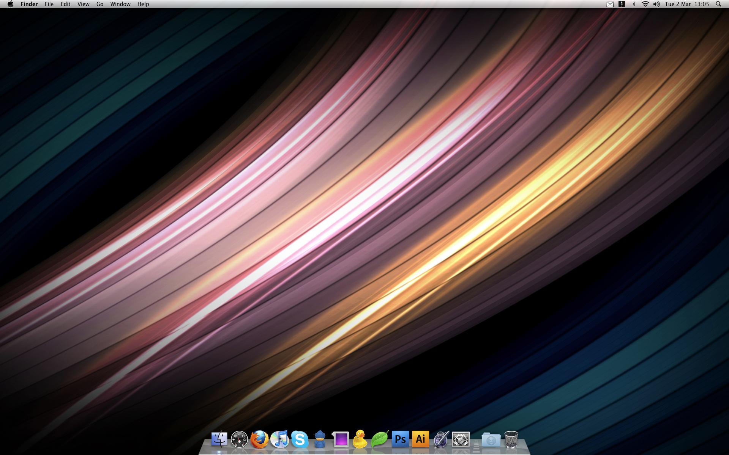This screenshot has width=729, height=455.
Task: Open Adium blue duck icon
Action: pos(320,439)
